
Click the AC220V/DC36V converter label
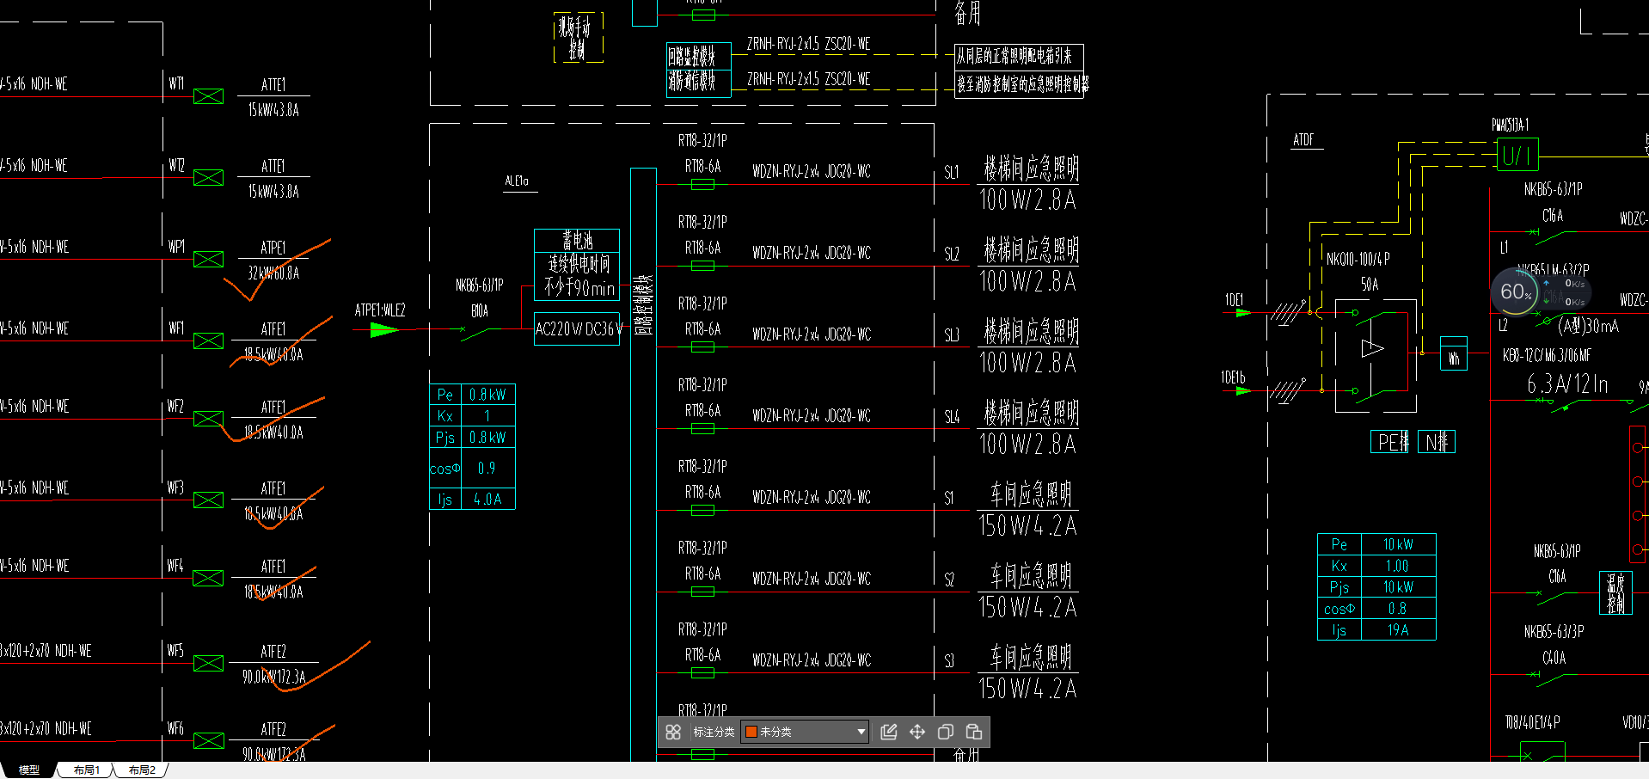point(577,329)
